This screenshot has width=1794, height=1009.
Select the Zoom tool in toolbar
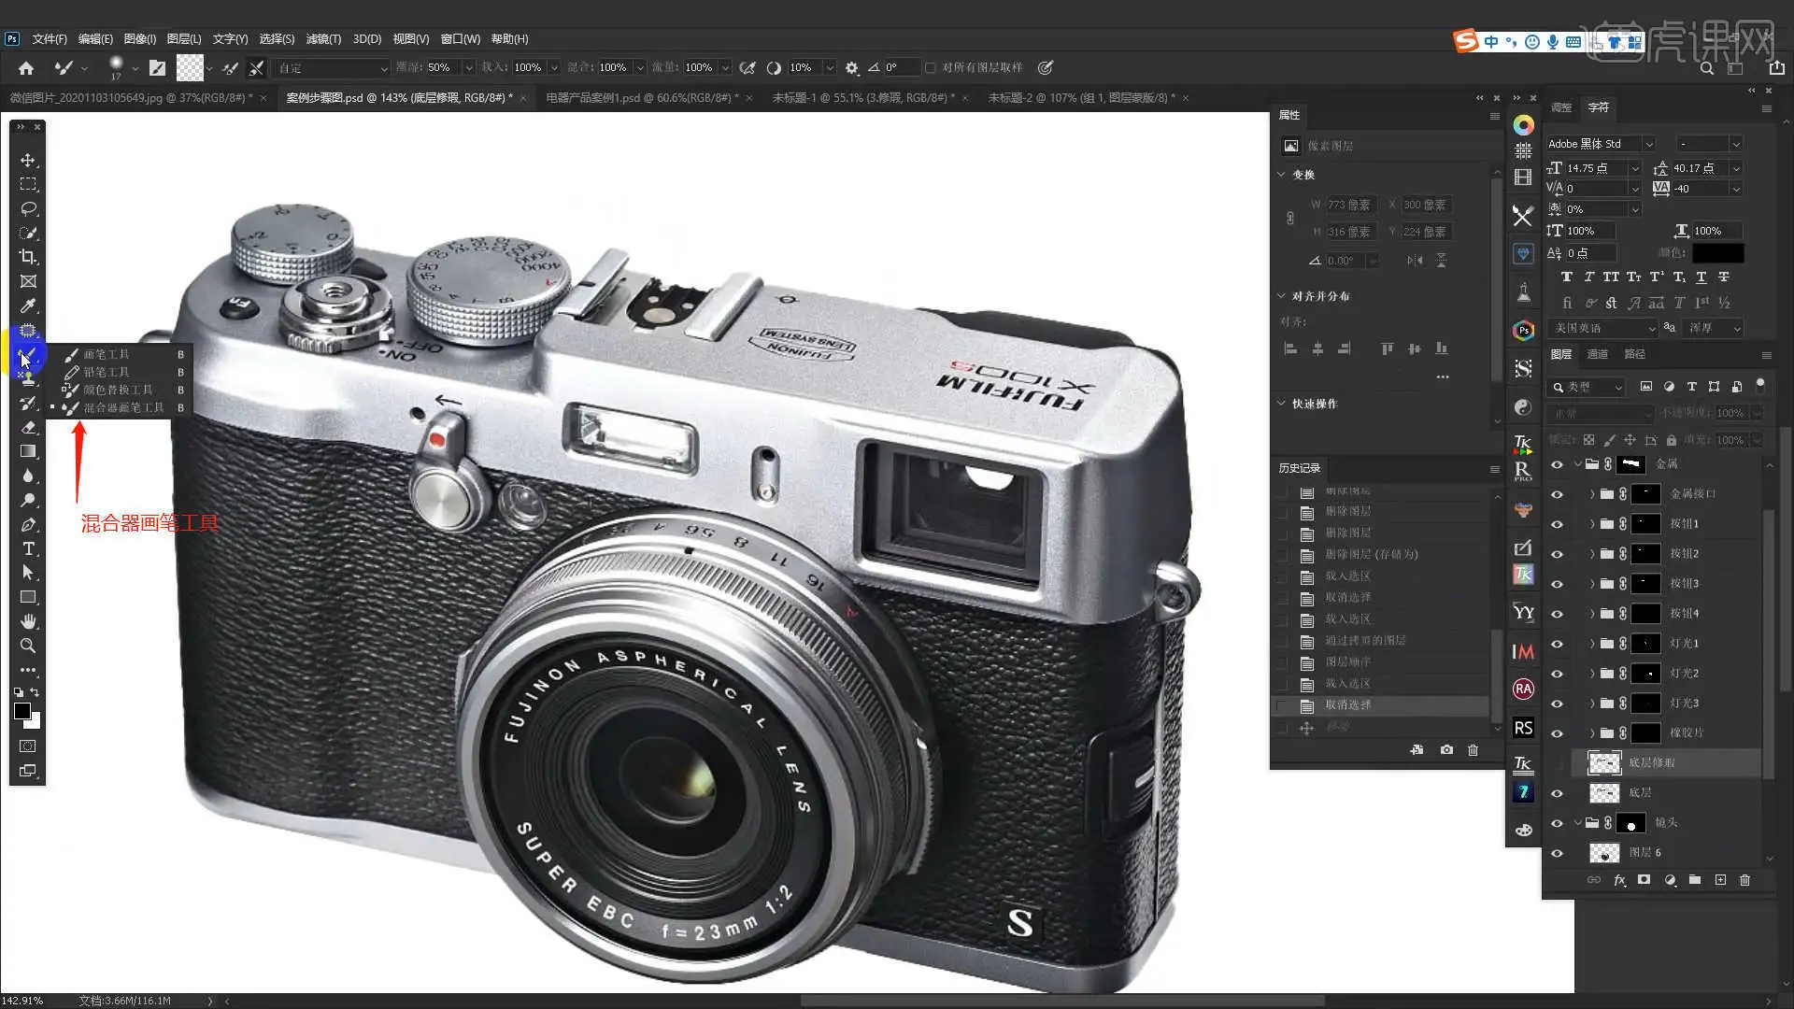tap(28, 646)
